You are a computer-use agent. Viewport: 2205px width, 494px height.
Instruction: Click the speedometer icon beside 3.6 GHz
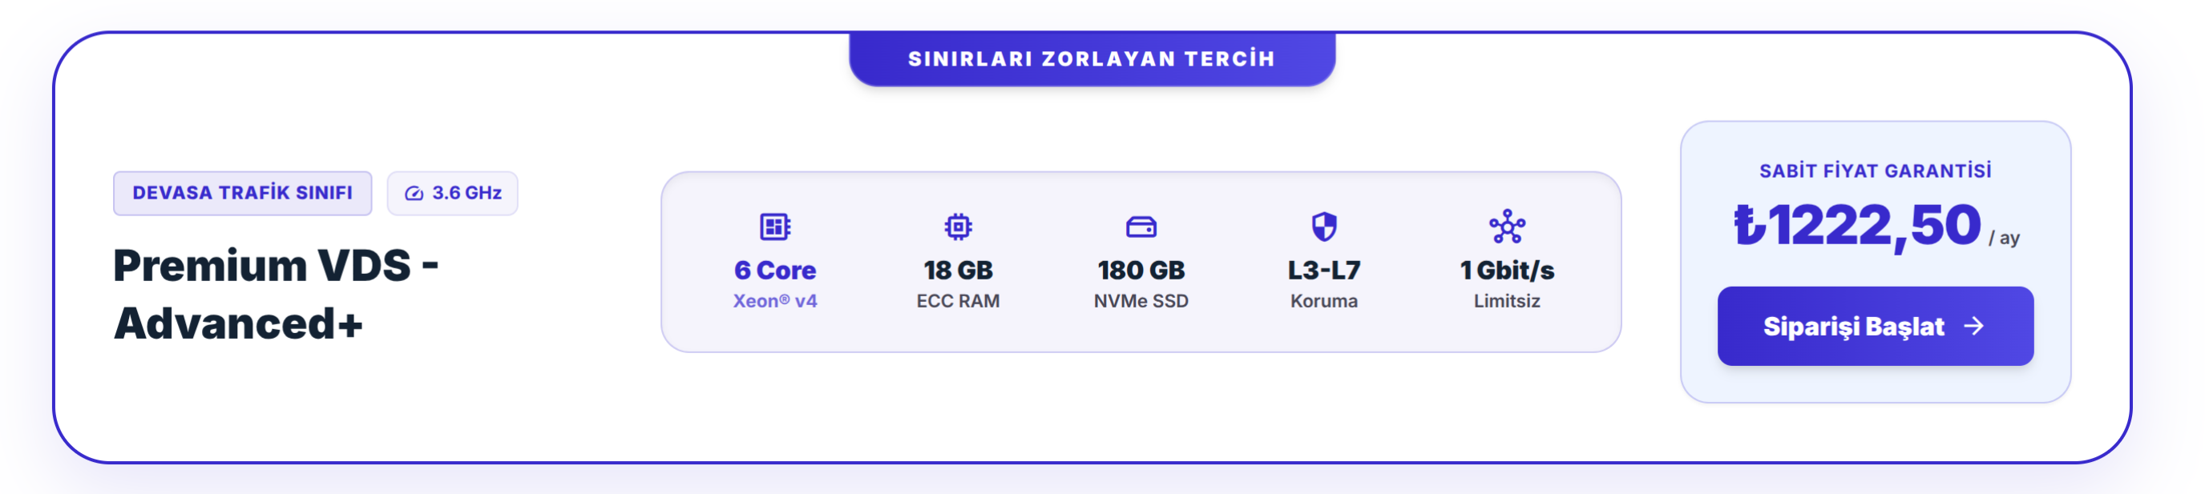coord(414,193)
